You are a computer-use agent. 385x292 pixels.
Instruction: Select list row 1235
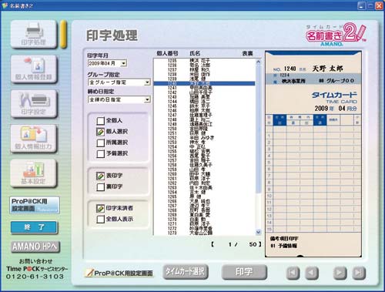pyautogui.click(x=204, y=61)
